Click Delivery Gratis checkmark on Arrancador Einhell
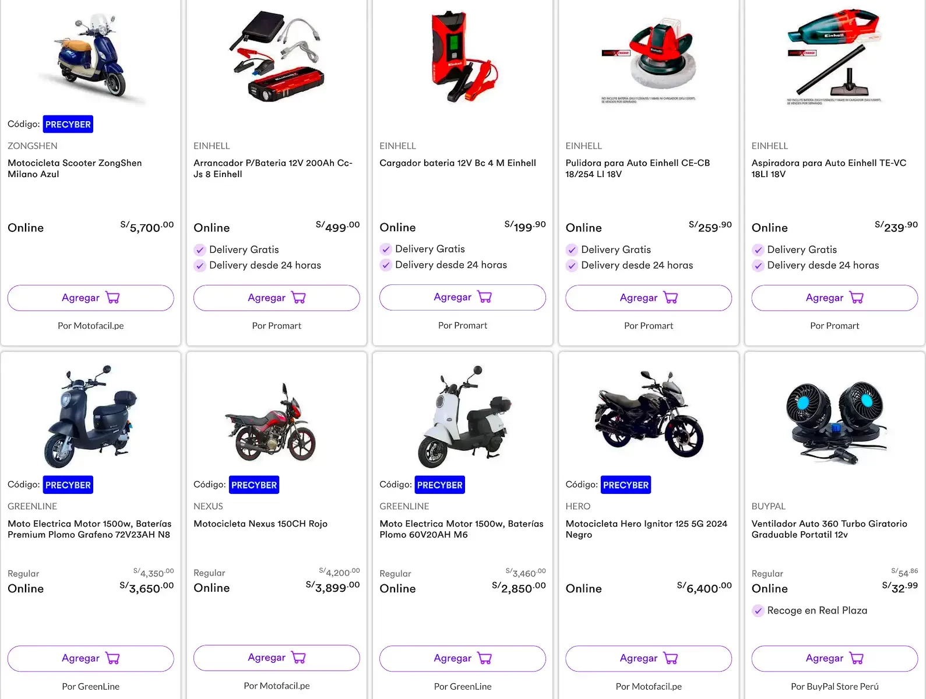 tap(200, 250)
